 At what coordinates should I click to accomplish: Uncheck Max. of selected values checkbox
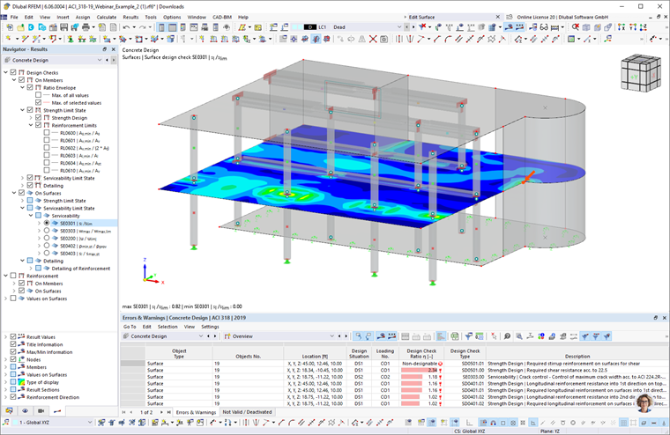click(39, 103)
